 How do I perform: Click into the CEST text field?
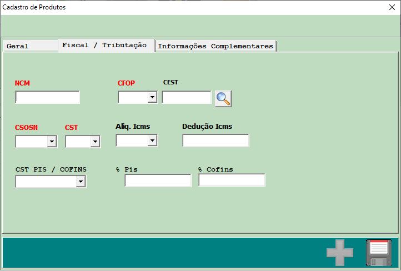coord(186,97)
